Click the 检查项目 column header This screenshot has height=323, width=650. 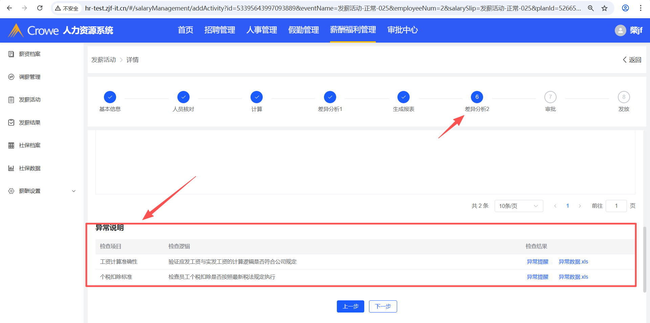point(111,247)
